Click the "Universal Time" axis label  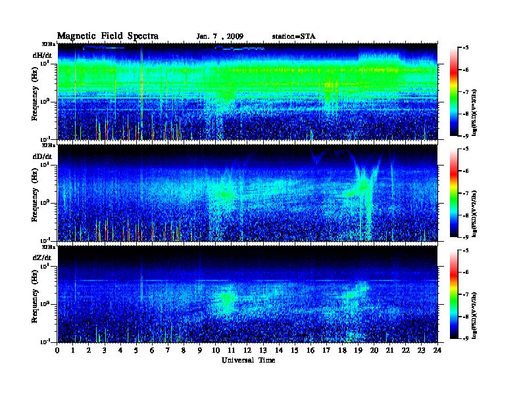(x=248, y=360)
